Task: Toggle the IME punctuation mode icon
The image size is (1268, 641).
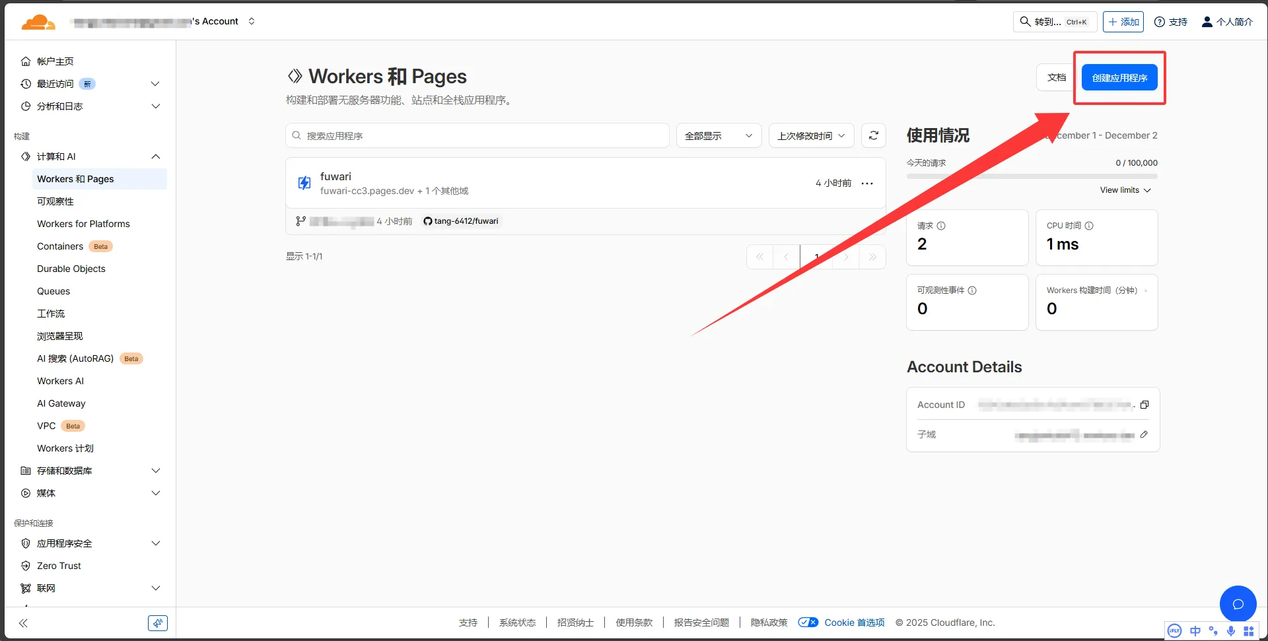Action: 1213,630
